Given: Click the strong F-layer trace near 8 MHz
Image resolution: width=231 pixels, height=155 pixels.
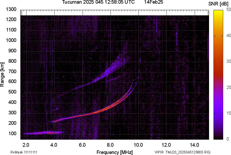Looking at the screenshot, I should point(111,107).
